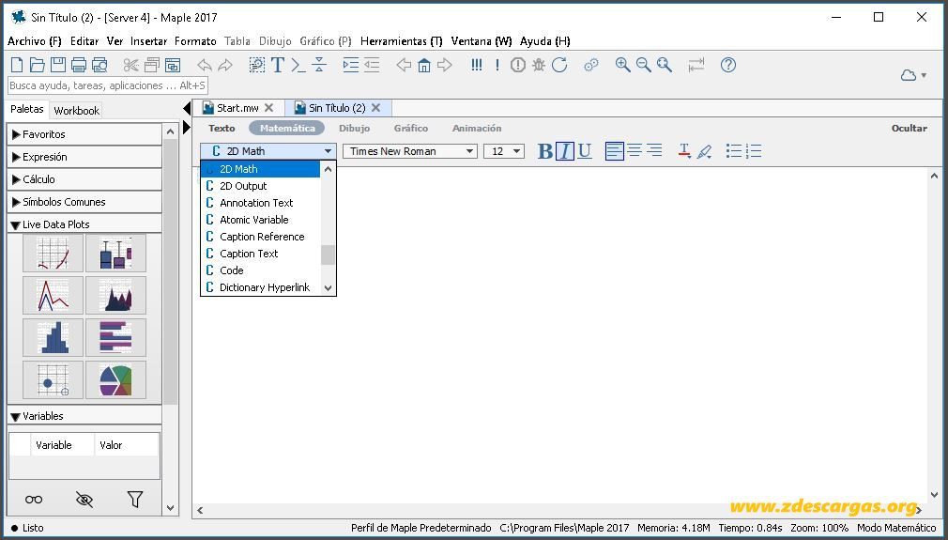Indent section toolbar icon
This screenshot has width=948, height=540.
point(351,65)
